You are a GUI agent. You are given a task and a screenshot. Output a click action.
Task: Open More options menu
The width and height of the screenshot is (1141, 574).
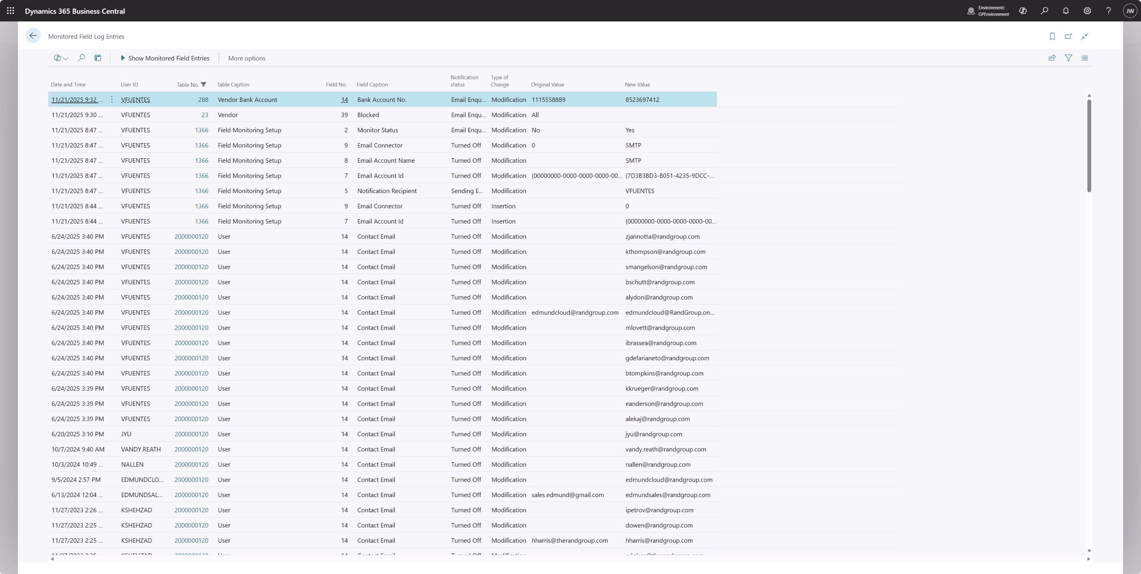[246, 58]
